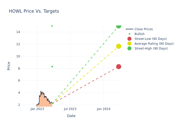Toggle Street-High (90 Days) legend entry
178x127 pixels.
click(x=151, y=49)
